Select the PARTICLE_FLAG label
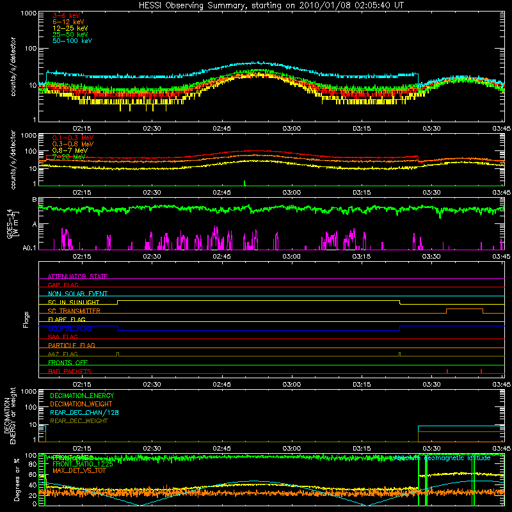 point(72,345)
